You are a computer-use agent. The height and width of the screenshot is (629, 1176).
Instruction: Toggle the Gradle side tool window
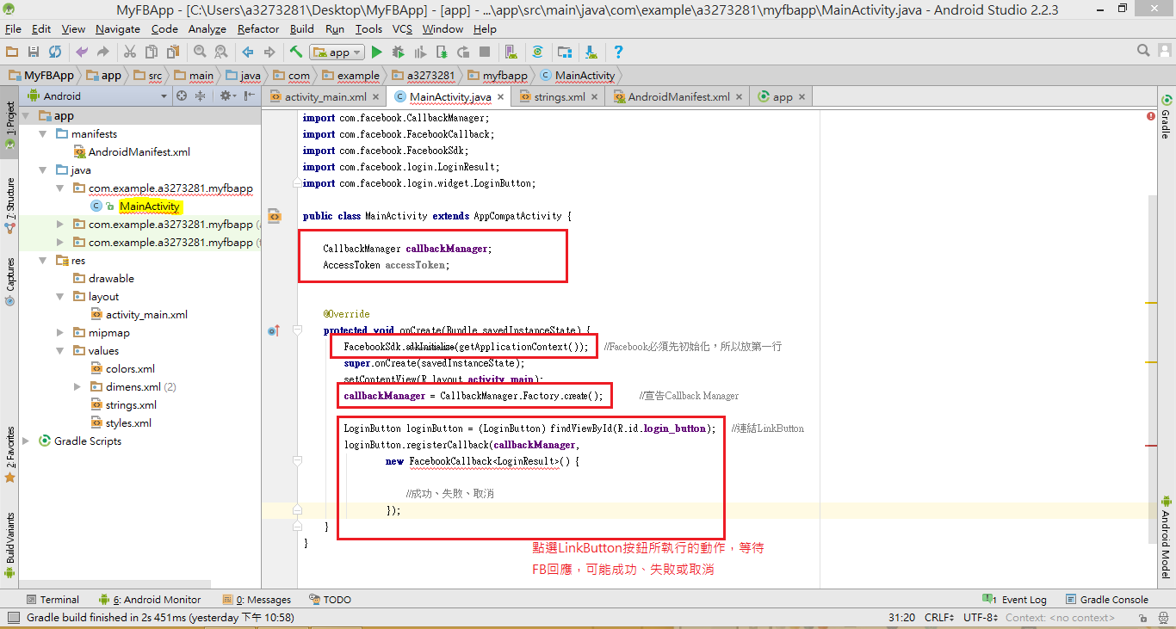tap(1166, 117)
